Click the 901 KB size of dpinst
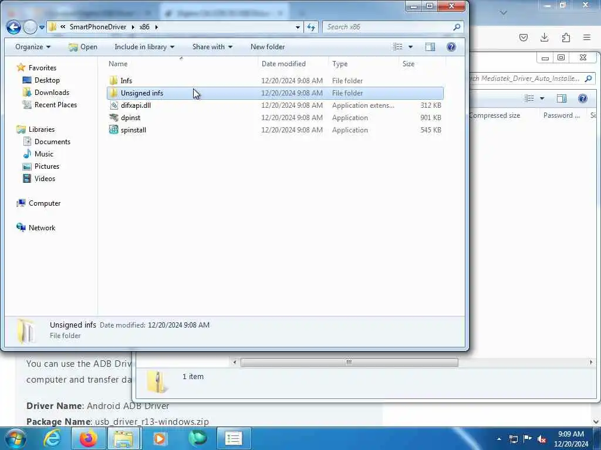Screen dimensions: 601x450 [x=430, y=117]
